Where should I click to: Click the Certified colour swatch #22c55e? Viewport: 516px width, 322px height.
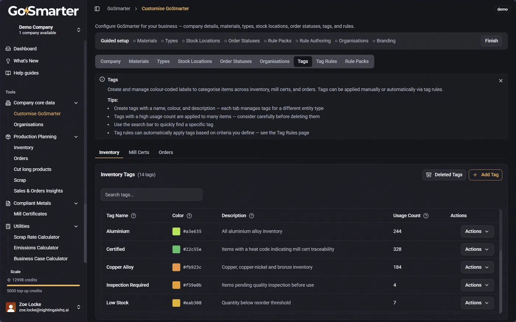point(176,249)
